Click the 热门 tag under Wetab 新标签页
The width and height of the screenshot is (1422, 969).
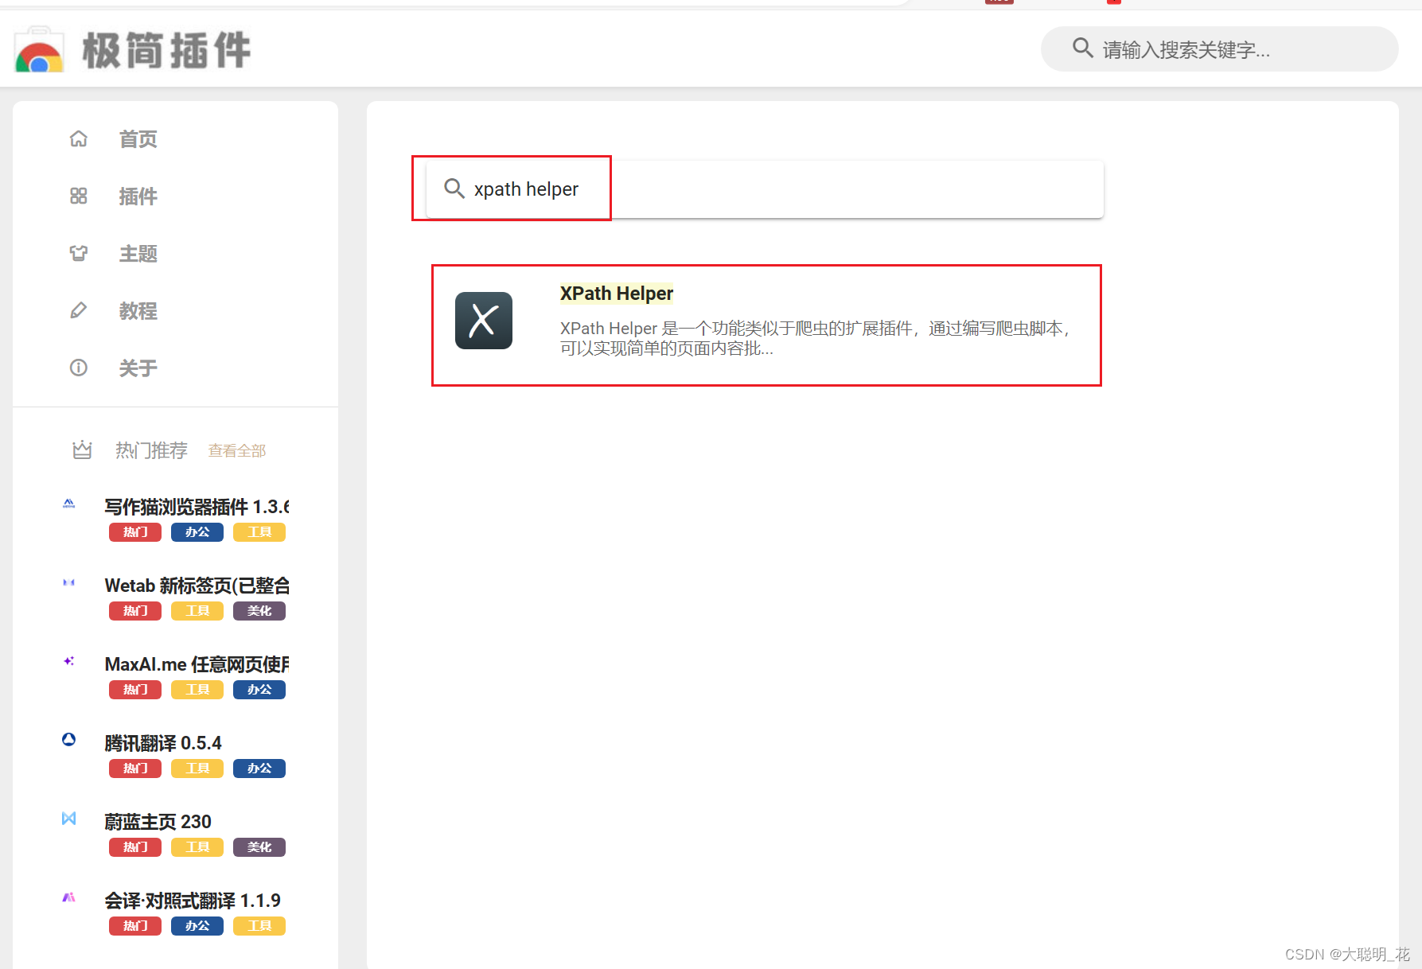click(x=134, y=610)
